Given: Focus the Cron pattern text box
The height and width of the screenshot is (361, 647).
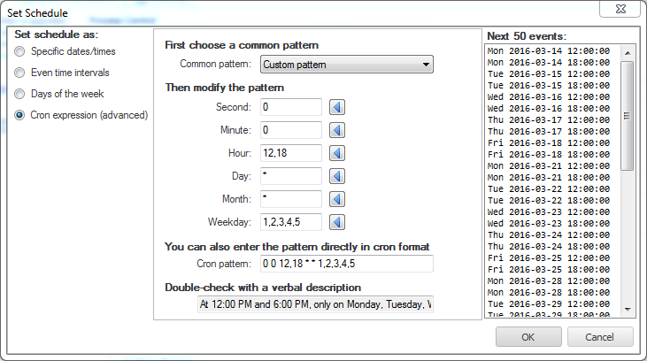Looking at the screenshot, I should [x=346, y=264].
